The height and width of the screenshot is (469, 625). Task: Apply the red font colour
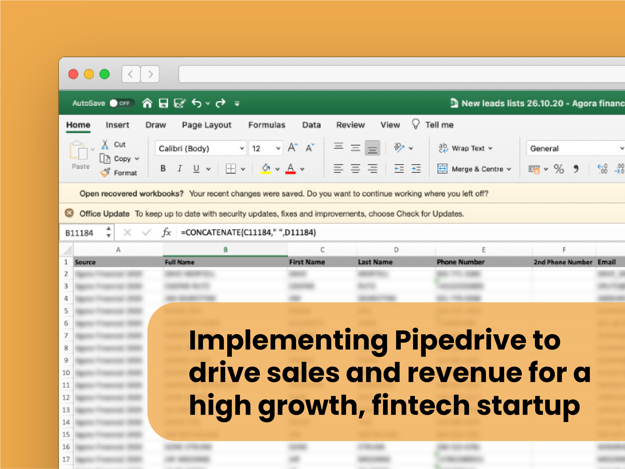(x=291, y=169)
